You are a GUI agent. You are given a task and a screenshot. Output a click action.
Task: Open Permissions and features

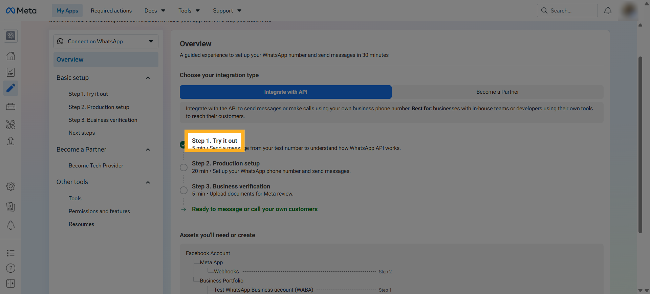[99, 211]
